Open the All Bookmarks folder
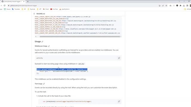 coord(188,9)
